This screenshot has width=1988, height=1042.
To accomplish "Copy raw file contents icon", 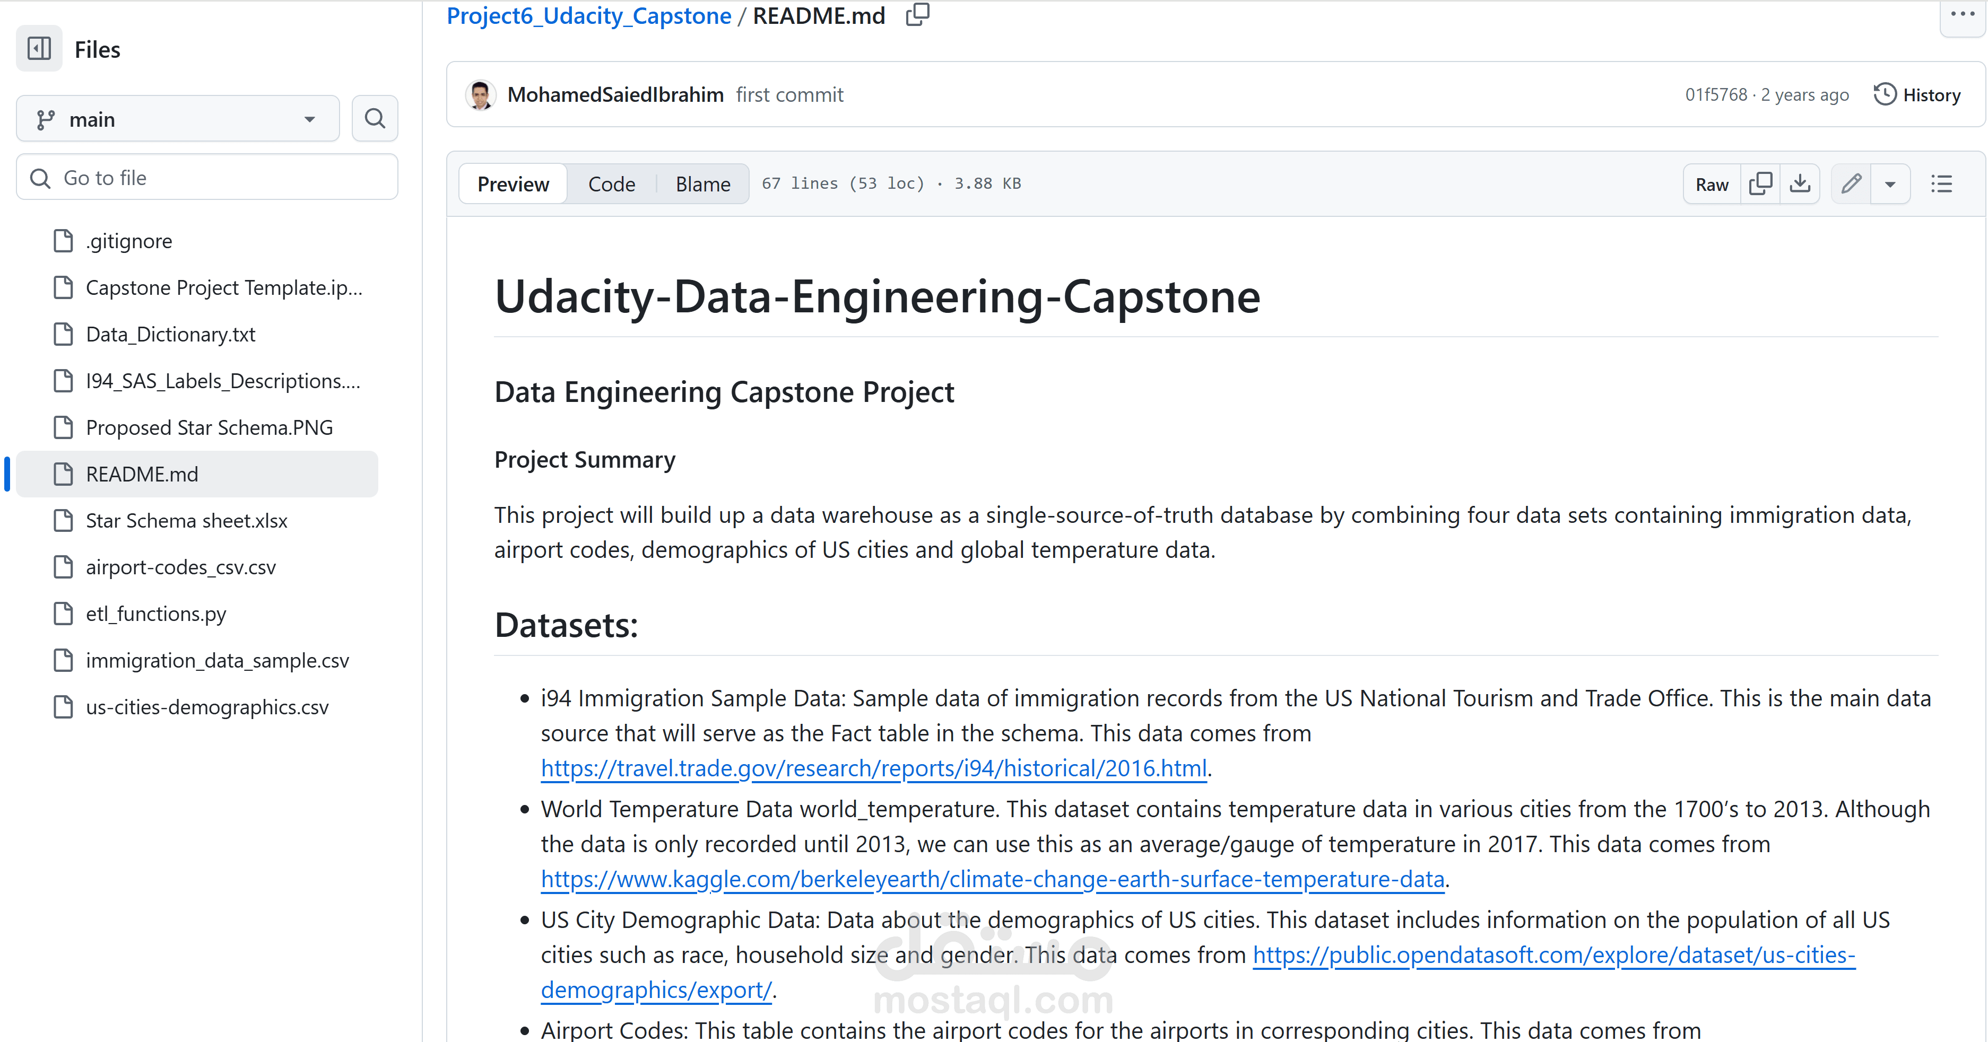I will click(1760, 185).
